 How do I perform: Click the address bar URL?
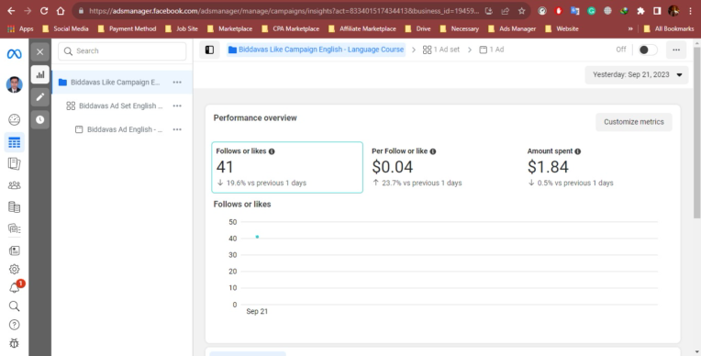(284, 11)
